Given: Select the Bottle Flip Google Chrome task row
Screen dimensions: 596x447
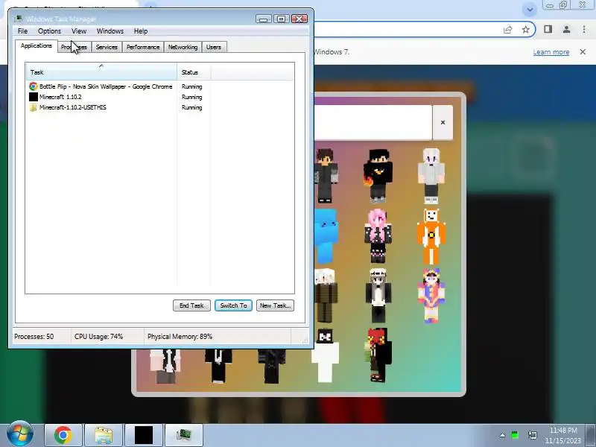Looking at the screenshot, I should point(159,86).
